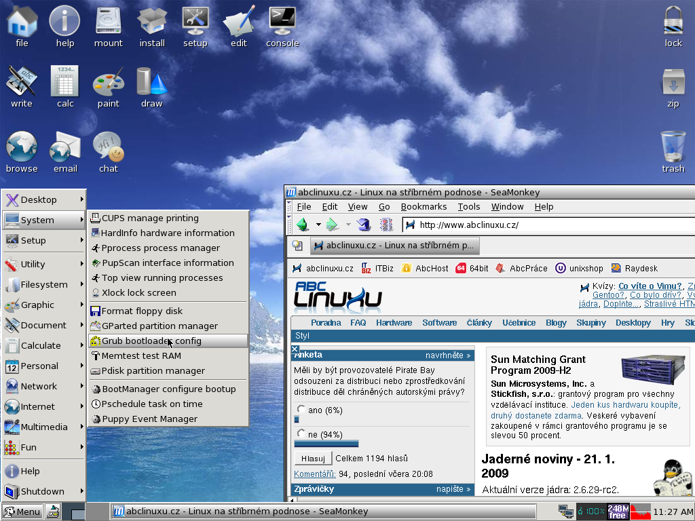695x521 pixels.
Task: Click the 248M free memory tray indicator
Action: point(618,512)
